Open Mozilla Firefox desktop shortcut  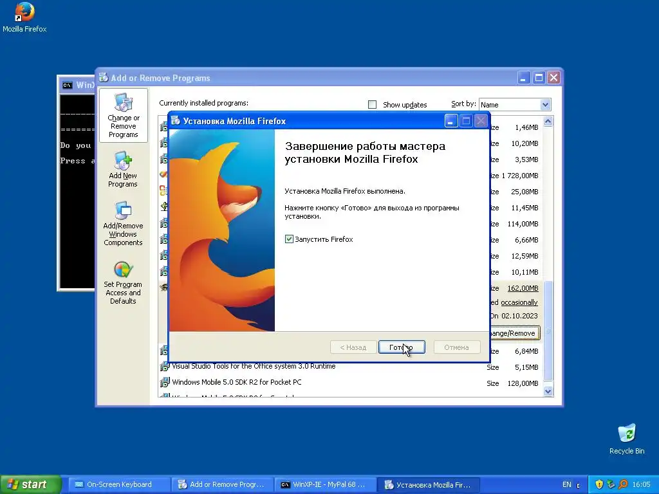coord(24,17)
